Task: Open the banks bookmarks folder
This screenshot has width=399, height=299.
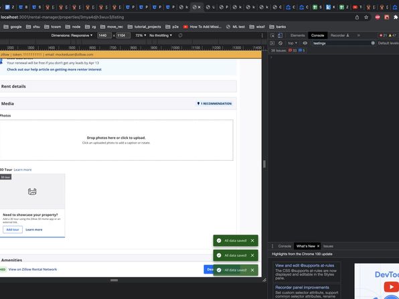Action: [x=278, y=27]
